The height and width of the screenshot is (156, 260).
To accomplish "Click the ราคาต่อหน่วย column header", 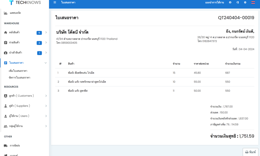I will tap(201, 64).
